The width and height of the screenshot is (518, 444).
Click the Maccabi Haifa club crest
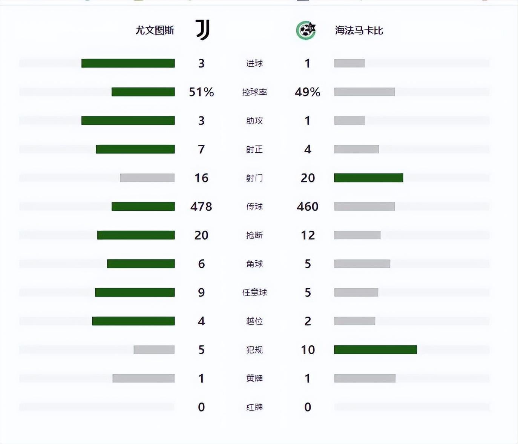[x=305, y=30]
